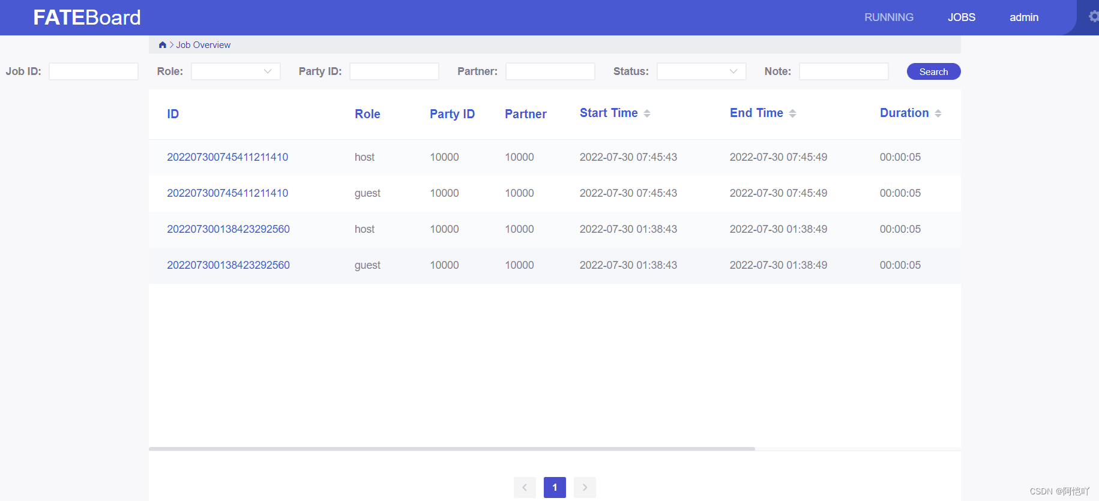1099x501 pixels.
Task: Open the RUNNING tab
Action: 889,17
